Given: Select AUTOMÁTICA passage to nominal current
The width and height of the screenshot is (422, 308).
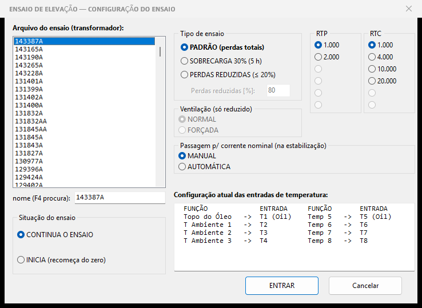Looking at the screenshot, I should (204, 167).
